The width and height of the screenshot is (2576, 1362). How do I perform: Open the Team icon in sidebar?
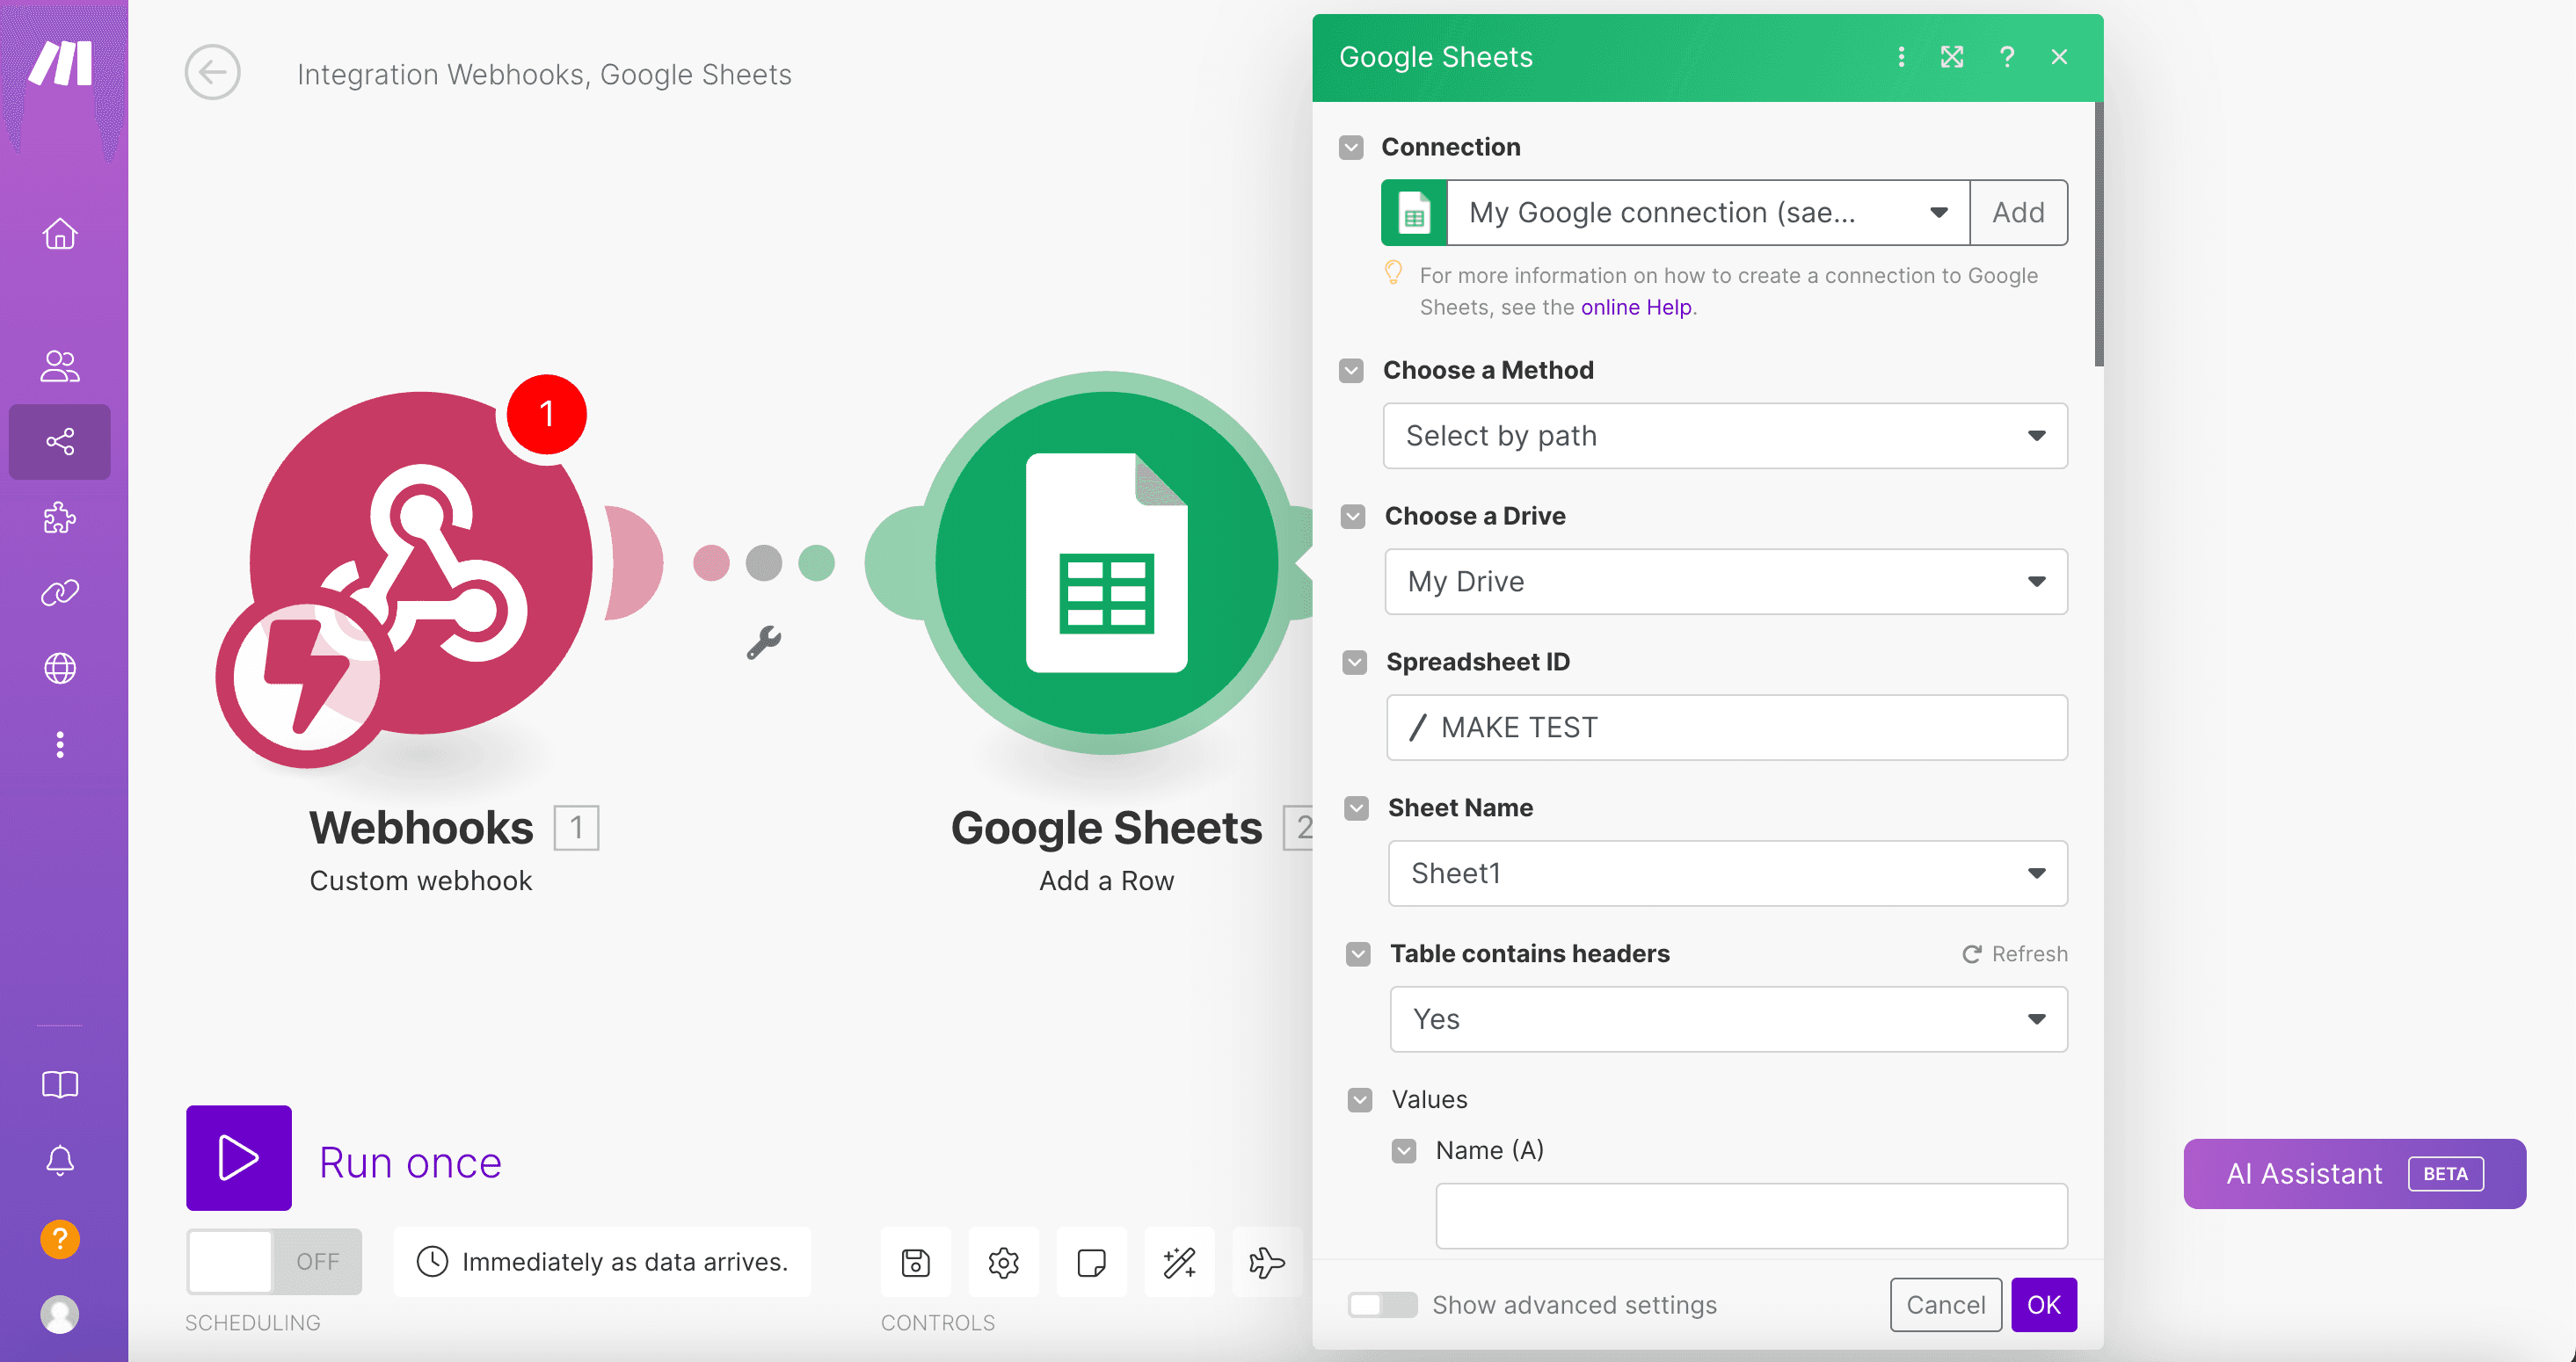pos(60,366)
